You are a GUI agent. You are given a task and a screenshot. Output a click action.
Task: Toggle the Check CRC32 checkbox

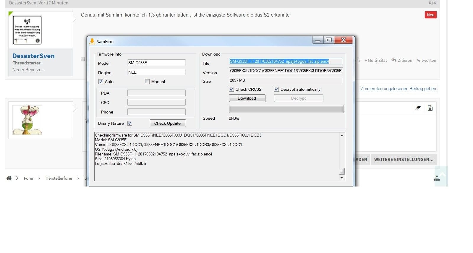tap(231, 89)
